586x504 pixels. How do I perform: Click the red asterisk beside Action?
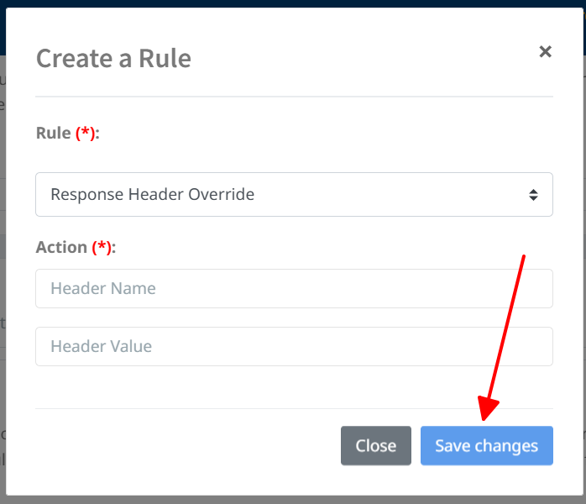tap(102, 247)
